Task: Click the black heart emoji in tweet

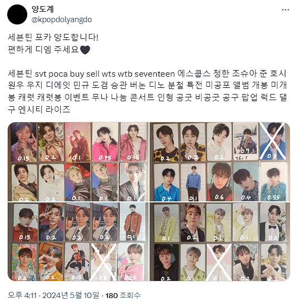Action: point(85,50)
